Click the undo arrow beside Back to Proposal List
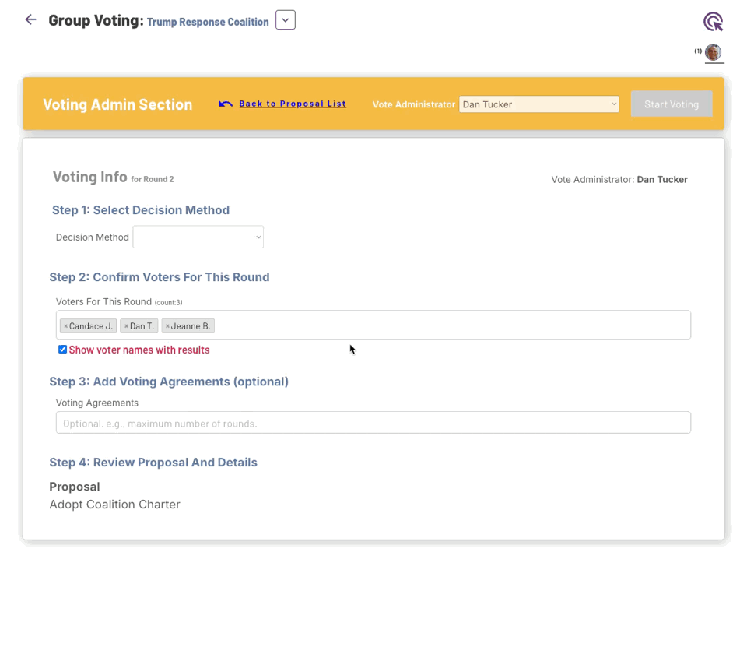Viewport: 747px width, 665px height. point(226,104)
